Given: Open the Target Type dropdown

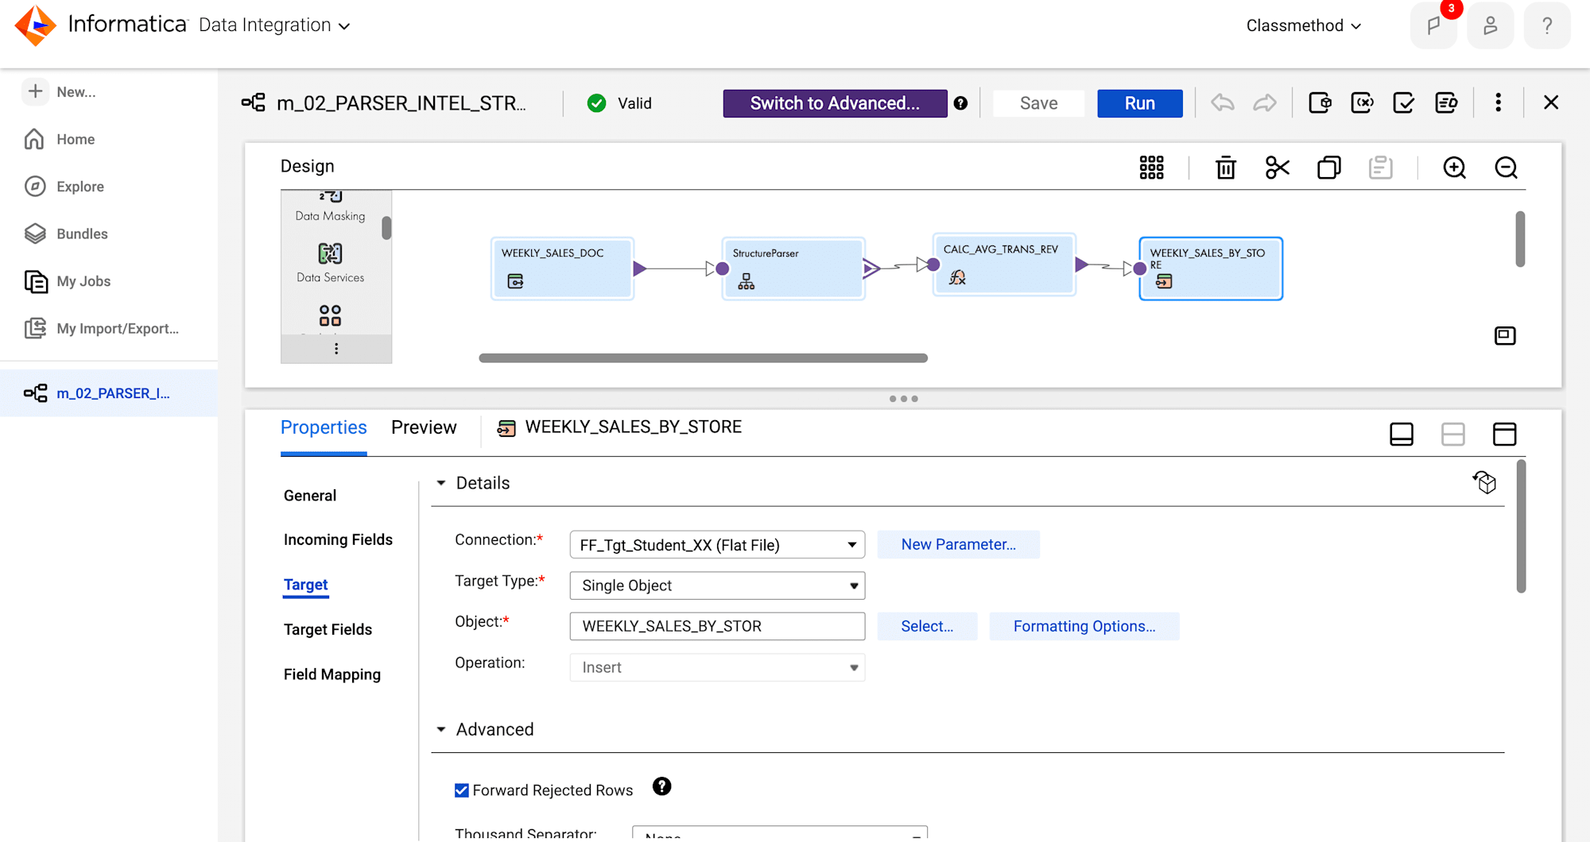Looking at the screenshot, I should pyautogui.click(x=717, y=585).
